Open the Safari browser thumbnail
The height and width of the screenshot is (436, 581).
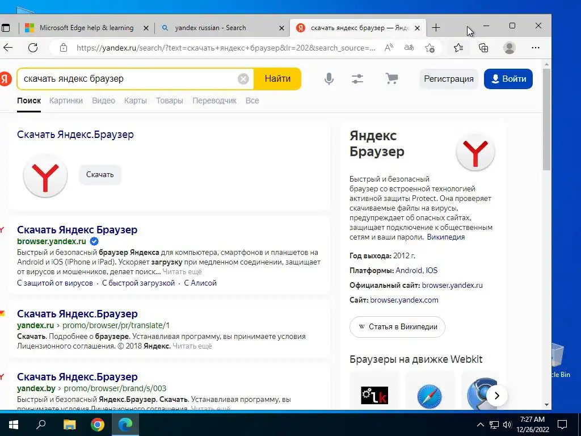[430, 396]
